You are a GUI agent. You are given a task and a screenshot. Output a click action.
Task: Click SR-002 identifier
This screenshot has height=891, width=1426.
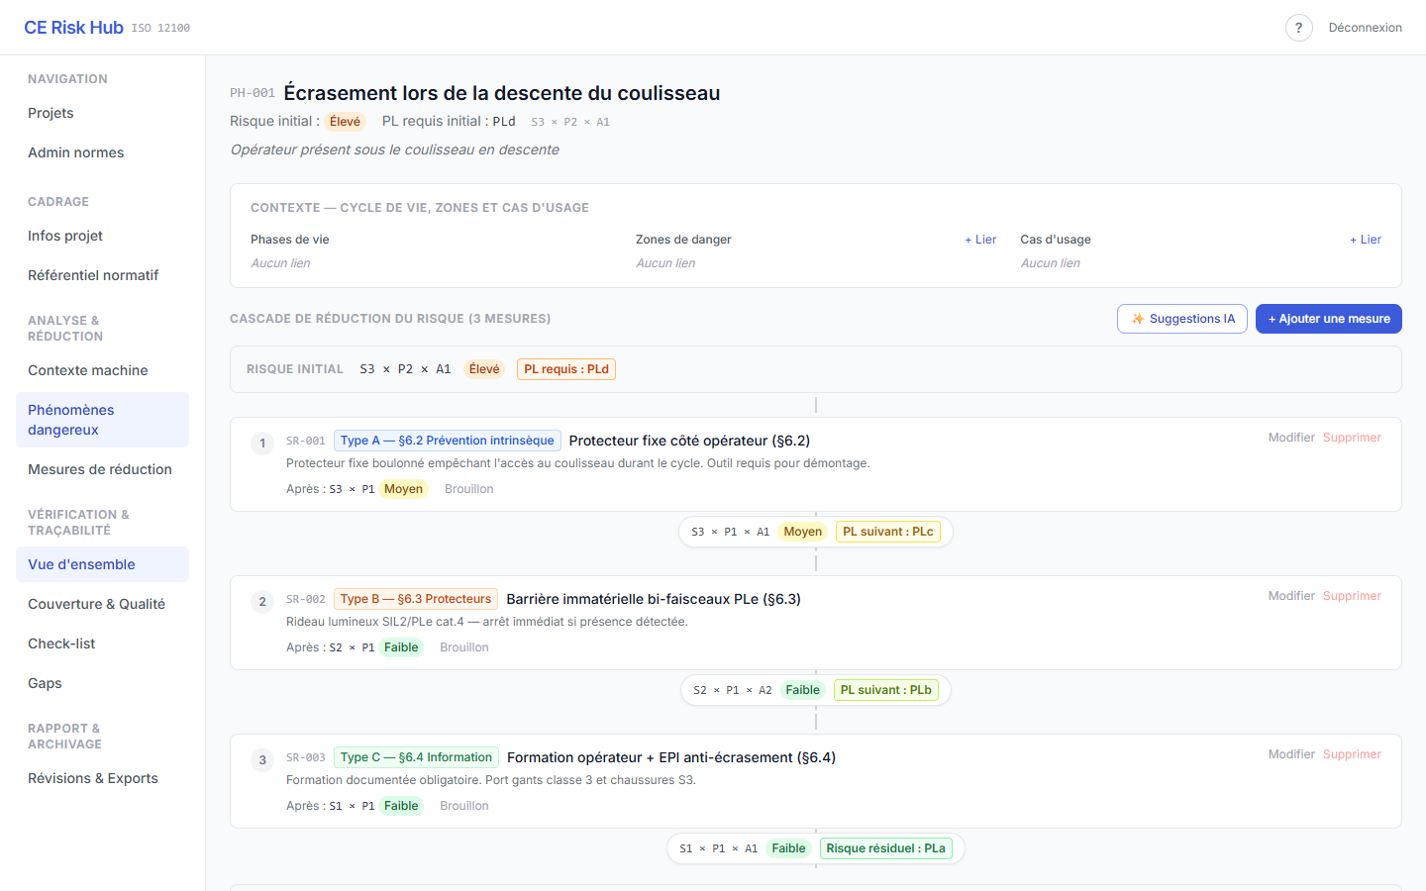pos(306,600)
